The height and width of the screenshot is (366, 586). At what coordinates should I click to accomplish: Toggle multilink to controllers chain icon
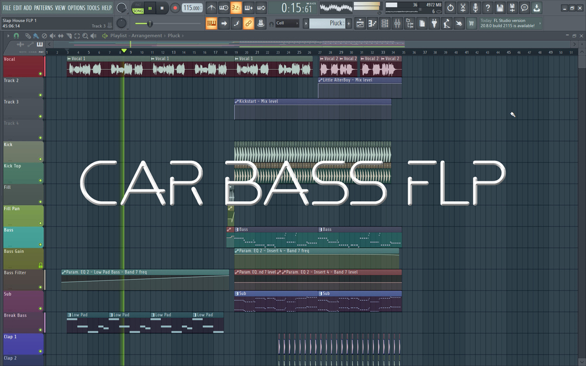pos(248,23)
